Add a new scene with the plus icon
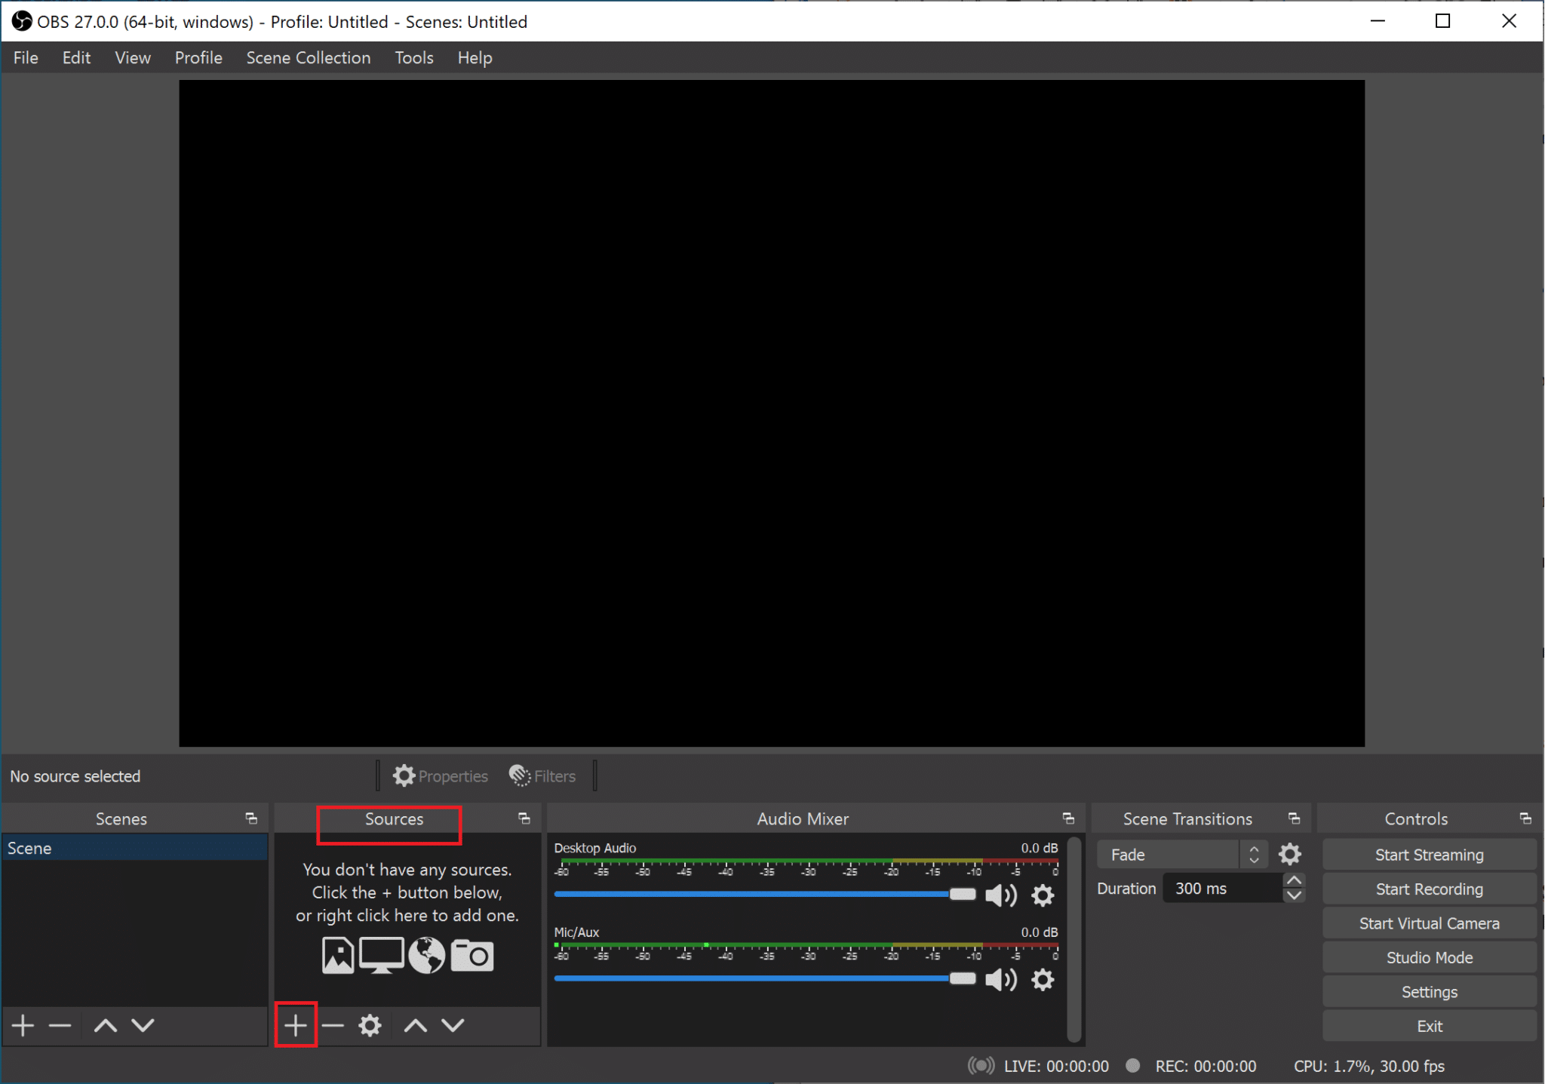Screen dimensions: 1545x1084 click(x=22, y=1025)
